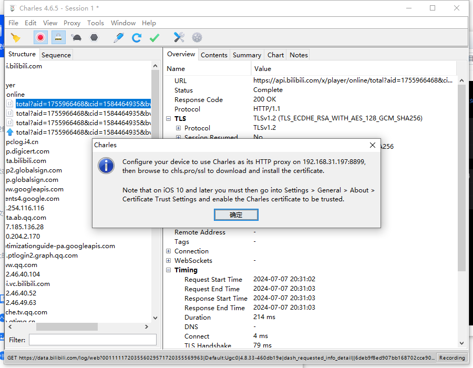Select the p2.globalsign.com host entry

click(34, 170)
